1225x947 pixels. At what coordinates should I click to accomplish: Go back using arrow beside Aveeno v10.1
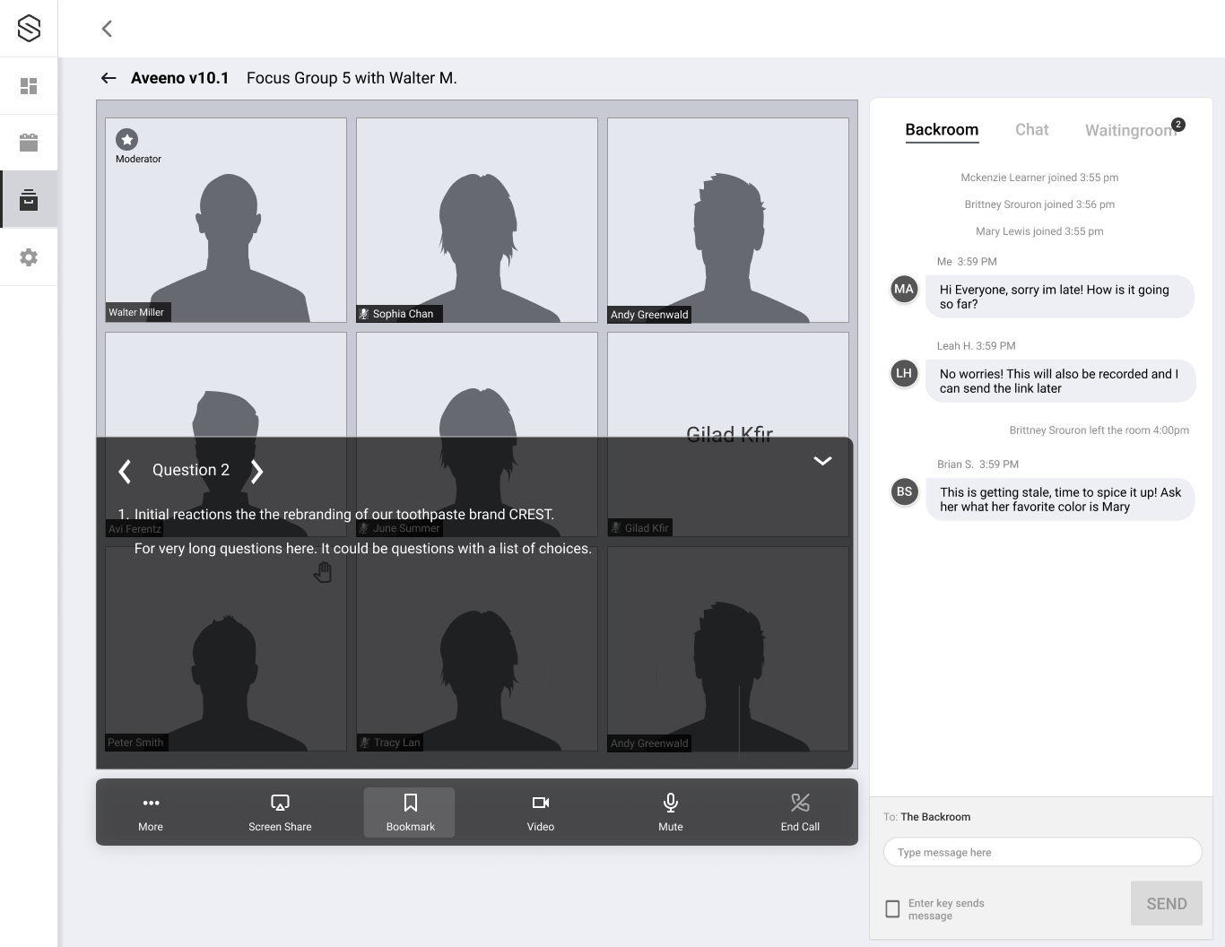109,78
